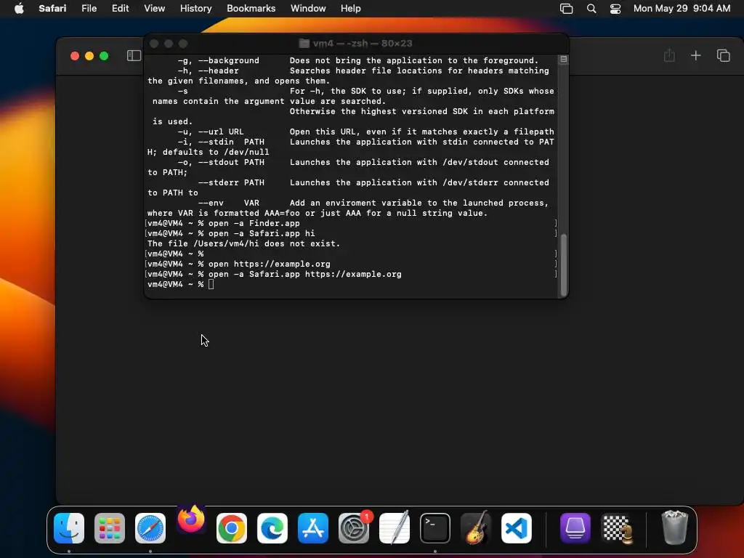Open Microsoft Edge from the Dock
The height and width of the screenshot is (558, 744).
(272, 528)
